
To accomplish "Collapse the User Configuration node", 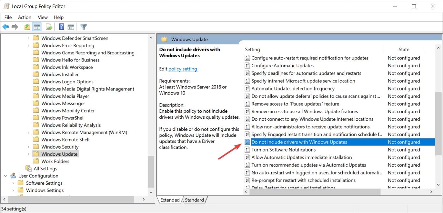I will 5,176.
